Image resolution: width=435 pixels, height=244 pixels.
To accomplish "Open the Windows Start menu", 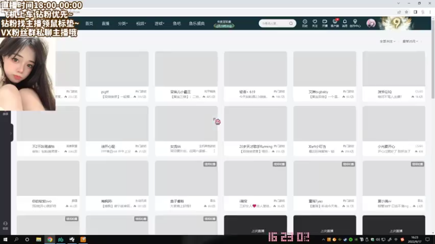I will tap(5, 240).
